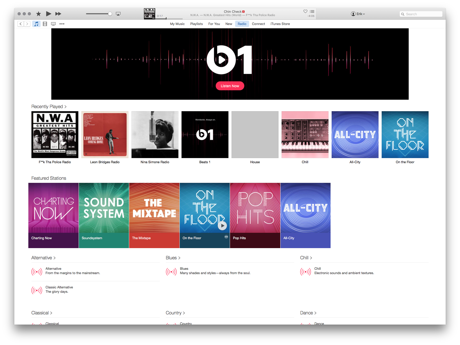Screen dimensions: 460x345
Task: Play the Chill station radio icon
Action: tap(306, 272)
